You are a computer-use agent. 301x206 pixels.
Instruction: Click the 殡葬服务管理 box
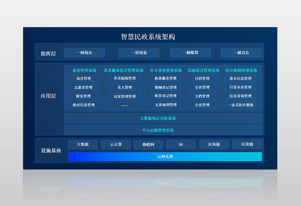click(165, 78)
